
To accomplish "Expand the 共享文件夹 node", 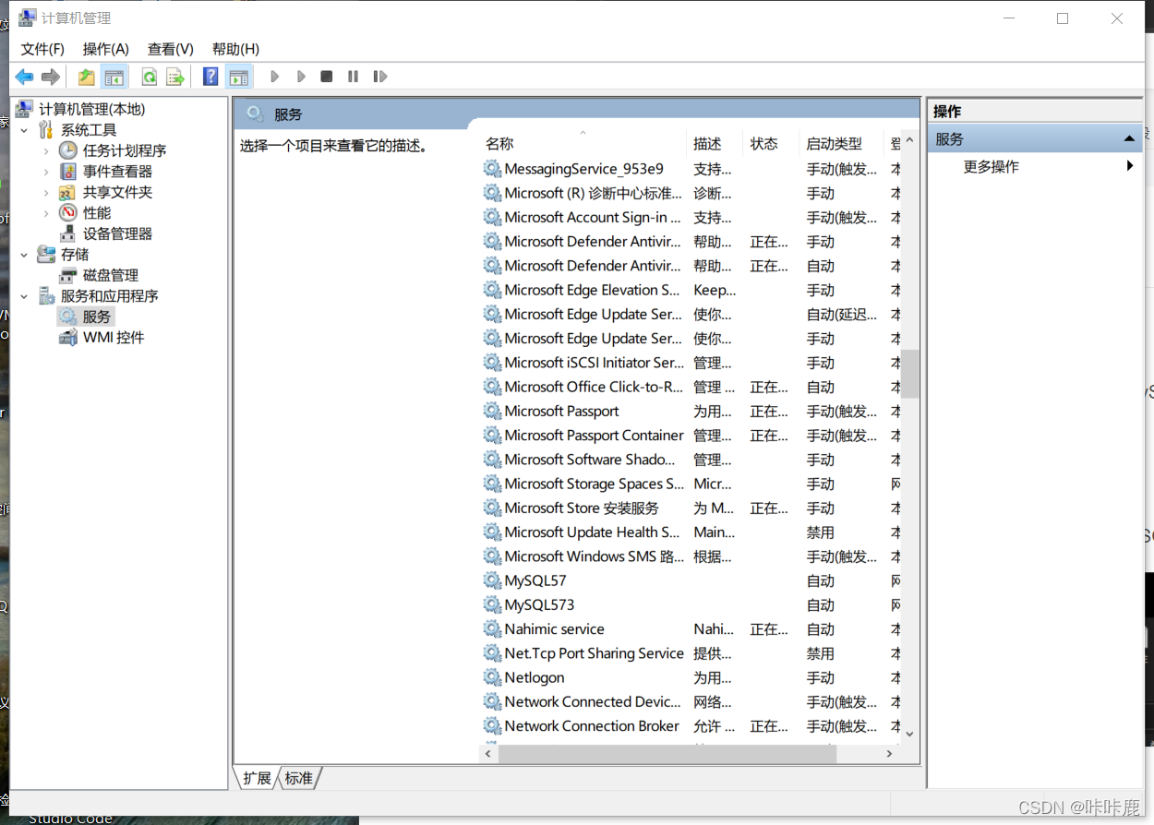I will tap(46, 192).
